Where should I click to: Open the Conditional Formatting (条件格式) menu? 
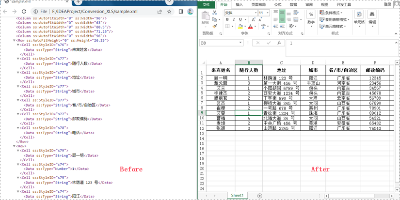tap(332, 13)
